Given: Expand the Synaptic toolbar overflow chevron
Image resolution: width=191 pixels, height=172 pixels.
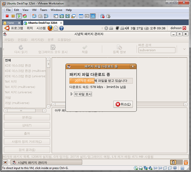Looking at the screenshot, I should [x=184, y=49].
